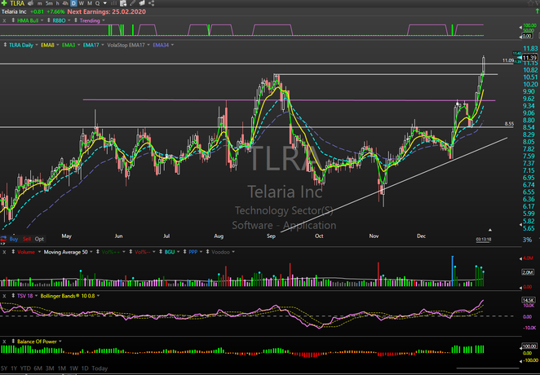Click the Sell button

(27, 239)
